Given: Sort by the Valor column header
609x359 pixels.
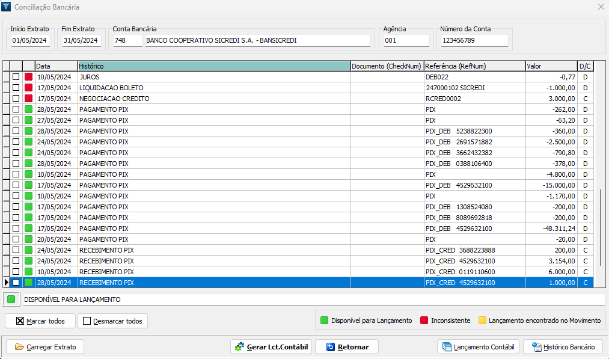Looking at the screenshot, I should point(550,66).
